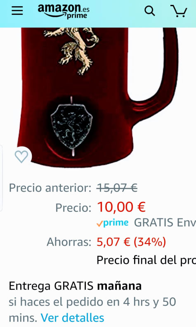The image size is (196, 327).
Task: Click the GRATIS Envío shipping text
Action: click(x=165, y=223)
